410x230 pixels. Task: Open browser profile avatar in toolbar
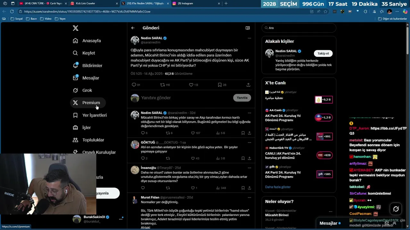(389, 11)
